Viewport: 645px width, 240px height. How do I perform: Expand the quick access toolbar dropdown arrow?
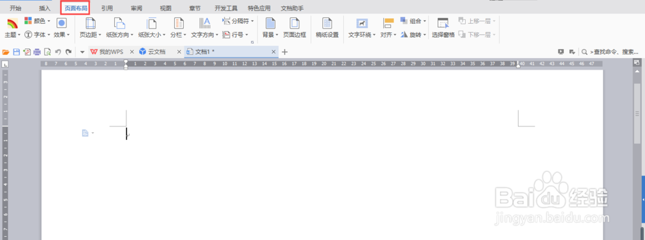click(x=82, y=52)
